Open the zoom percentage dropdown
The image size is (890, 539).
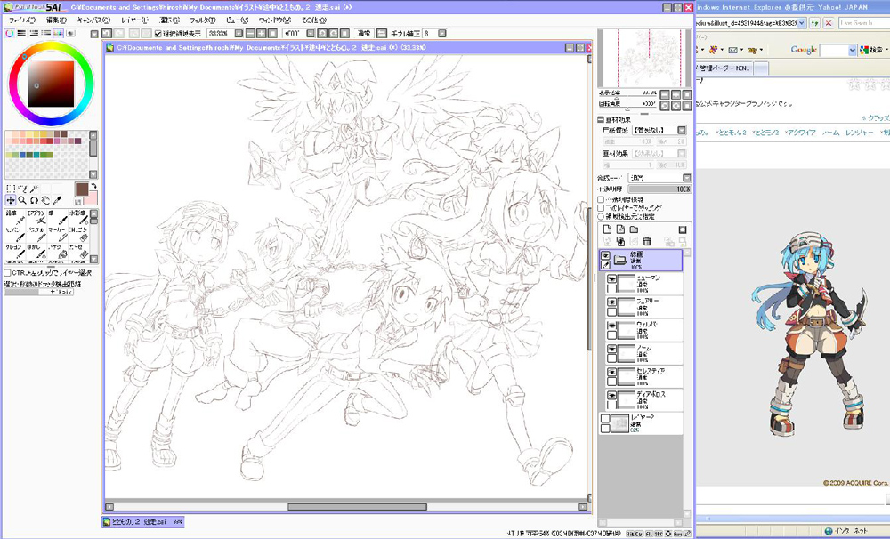pyautogui.click(x=239, y=34)
